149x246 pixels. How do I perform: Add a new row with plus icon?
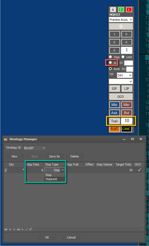click(22, 229)
